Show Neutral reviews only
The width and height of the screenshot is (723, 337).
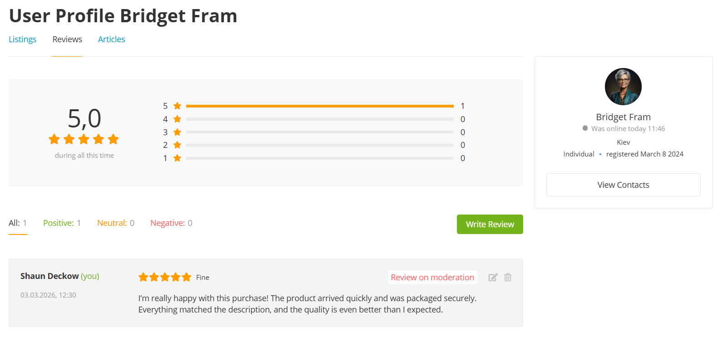(116, 223)
